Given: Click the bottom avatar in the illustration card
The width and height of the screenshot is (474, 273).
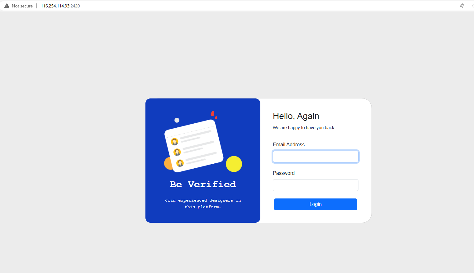Looking at the screenshot, I should tap(180, 163).
